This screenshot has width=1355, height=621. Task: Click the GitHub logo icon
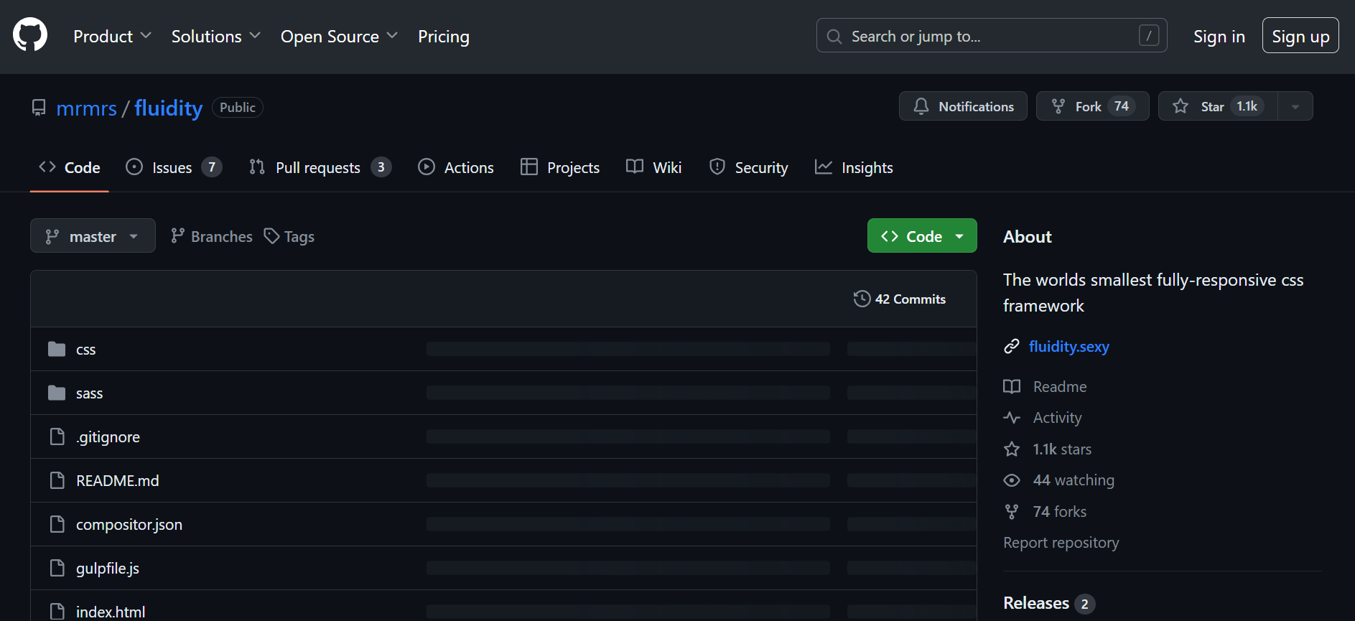pos(30,35)
